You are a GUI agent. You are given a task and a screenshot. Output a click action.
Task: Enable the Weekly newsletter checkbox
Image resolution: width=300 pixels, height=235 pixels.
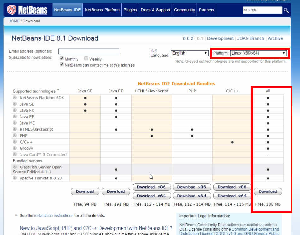tap(86, 58)
